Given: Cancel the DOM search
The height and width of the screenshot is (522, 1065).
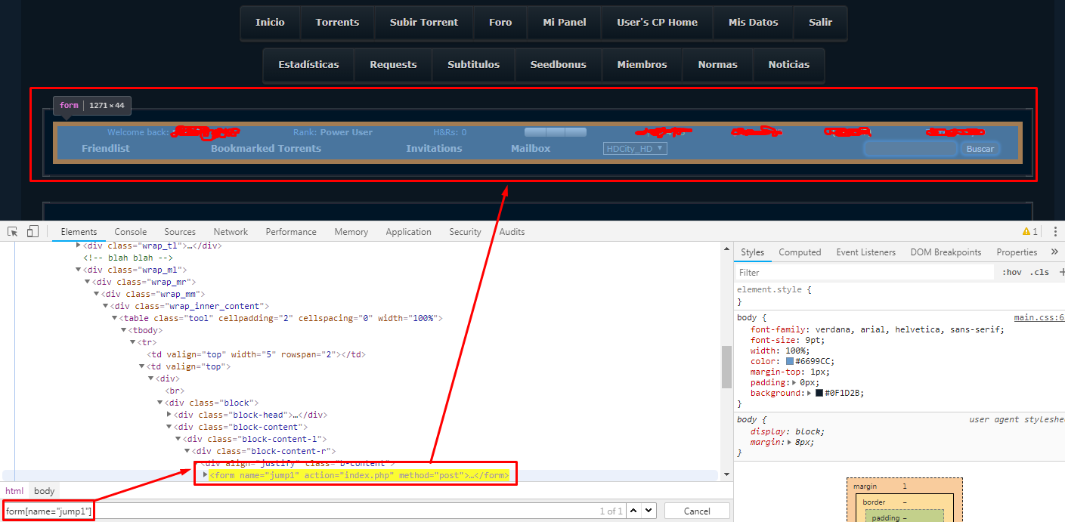Looking at the screenshot, I should click(697, 511).
